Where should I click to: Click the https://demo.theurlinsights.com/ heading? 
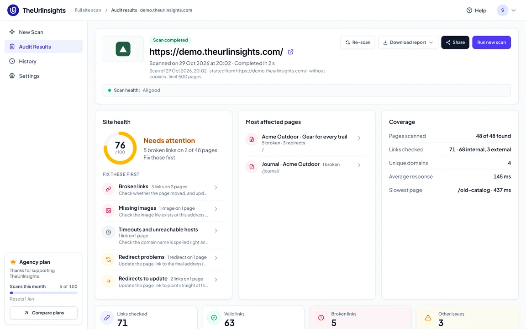pos(216,52)
